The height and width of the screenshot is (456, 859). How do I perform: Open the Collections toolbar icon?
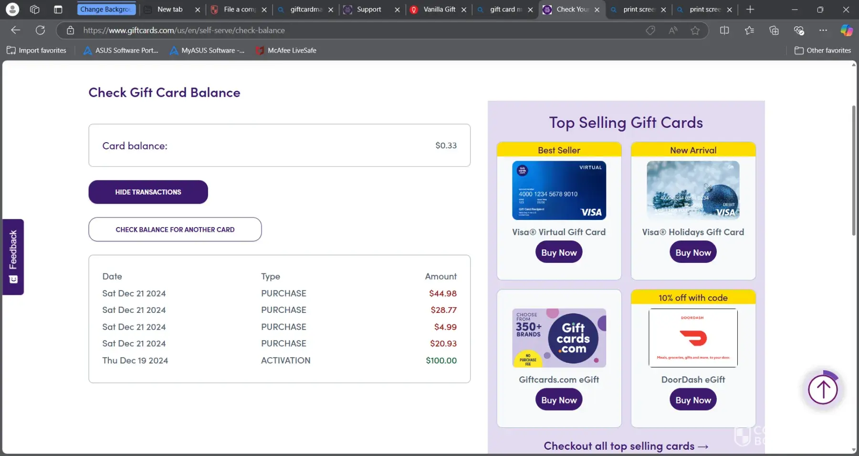(774, 31)
